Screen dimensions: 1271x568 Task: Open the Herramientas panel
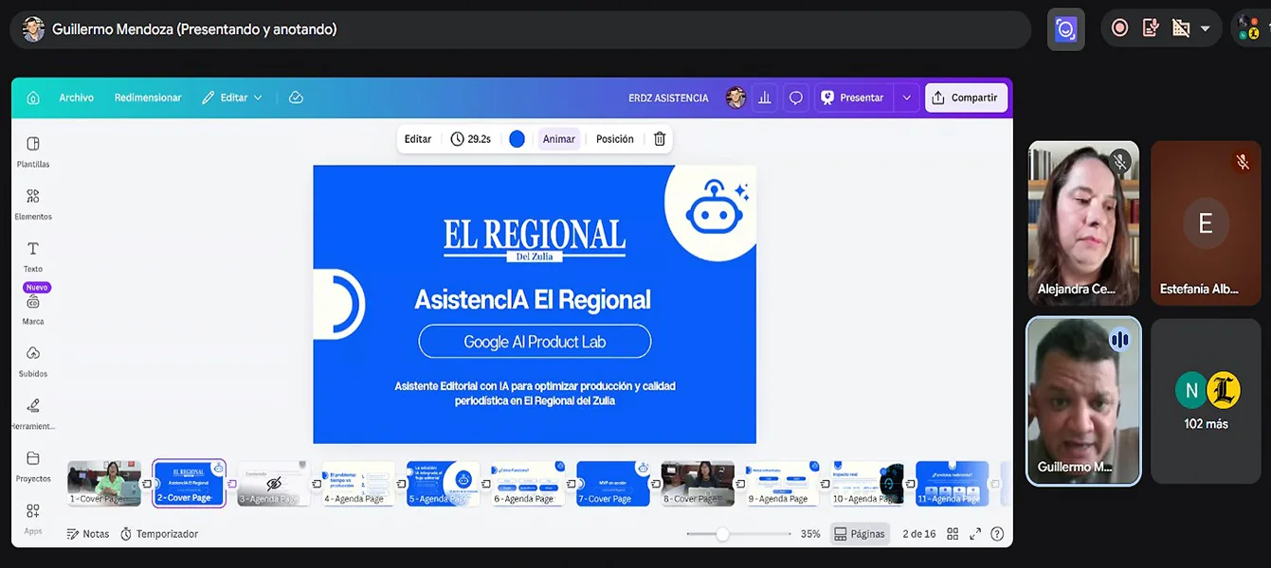tap(33, 414)
